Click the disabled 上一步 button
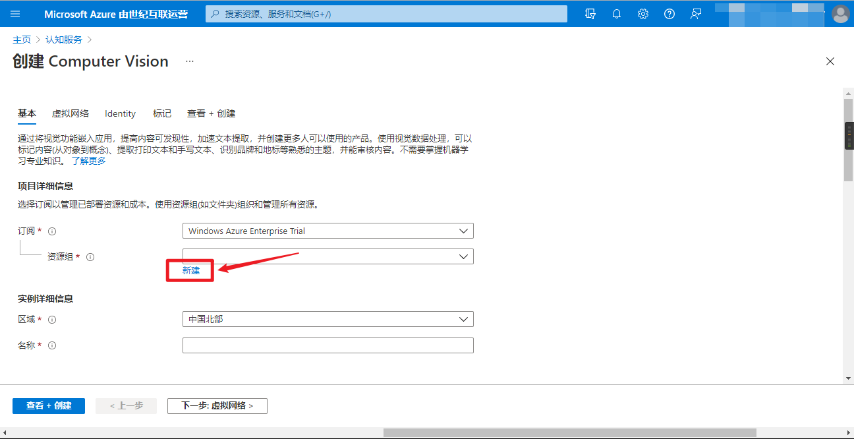 [x=126, y=405]
